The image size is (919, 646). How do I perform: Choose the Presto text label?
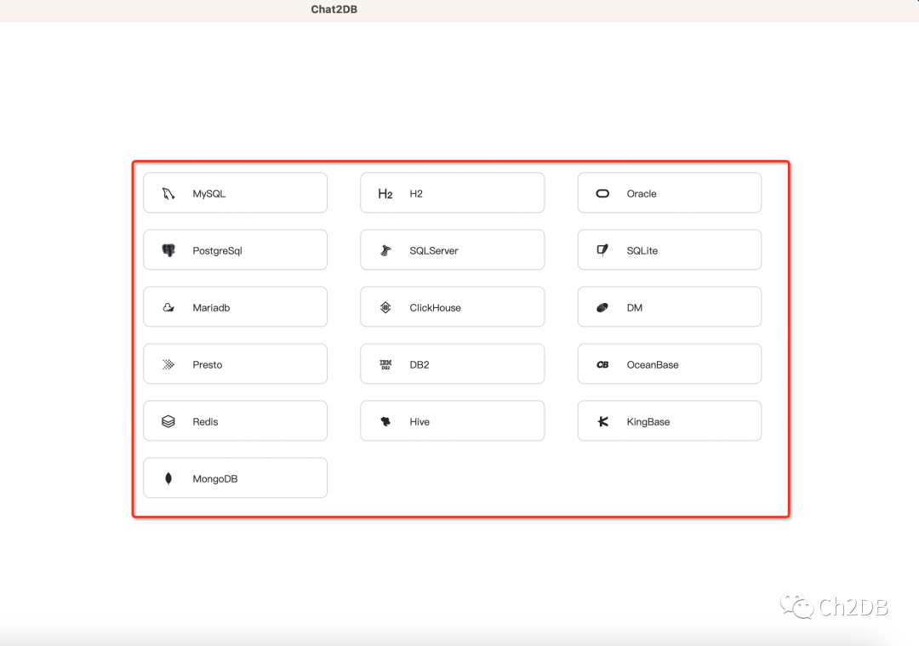[x=208, y=364]
